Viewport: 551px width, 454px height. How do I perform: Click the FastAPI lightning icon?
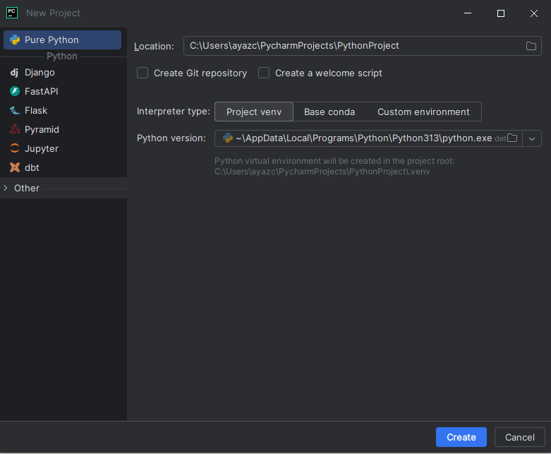[x=14, y=91]
